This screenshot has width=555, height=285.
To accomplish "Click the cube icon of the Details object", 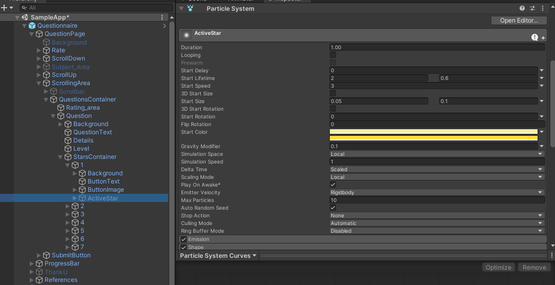I will click(68, 140).
